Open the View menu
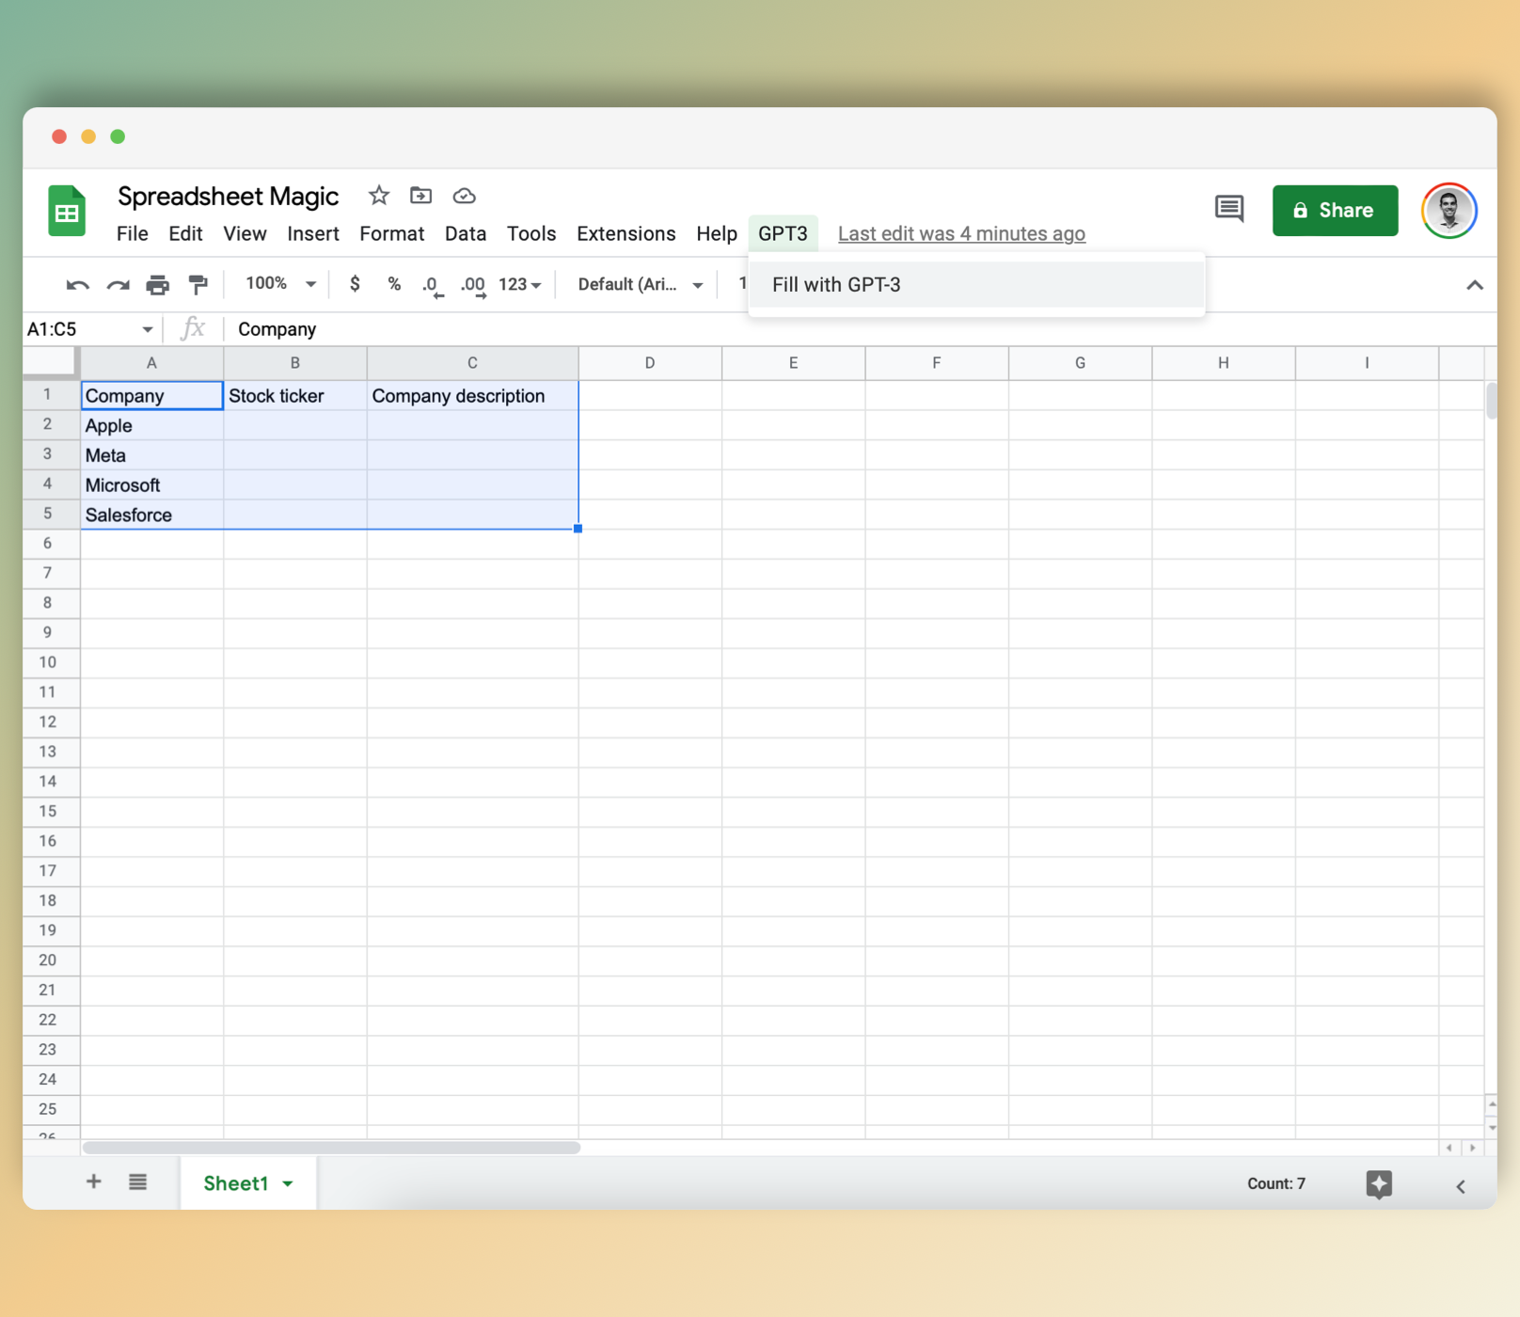The height and width of the screenshot is (1317, 1520). (245, 233)
